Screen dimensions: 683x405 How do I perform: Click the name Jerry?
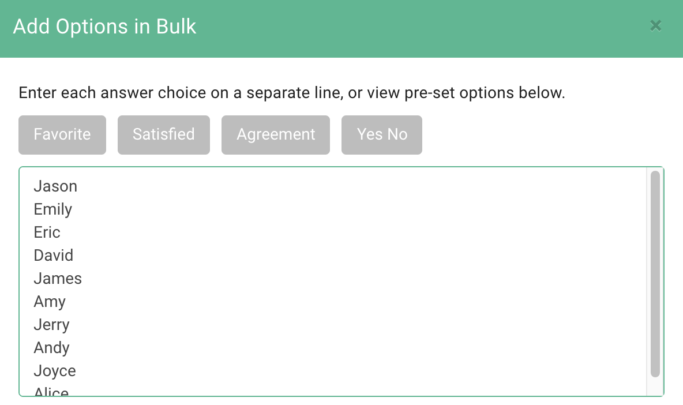pyautogui.click(x=51, y=324)
